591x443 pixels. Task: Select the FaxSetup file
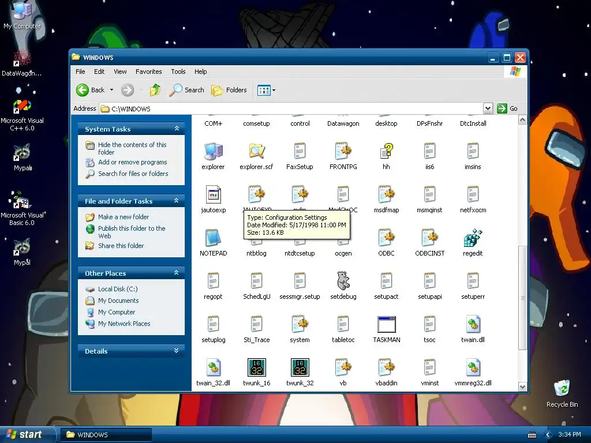[x=300, y=152]
